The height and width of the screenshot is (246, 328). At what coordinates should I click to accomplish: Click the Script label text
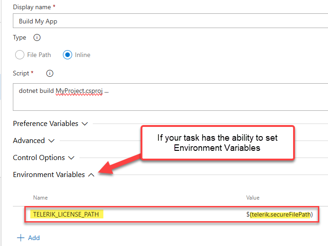tap(21, 73)
